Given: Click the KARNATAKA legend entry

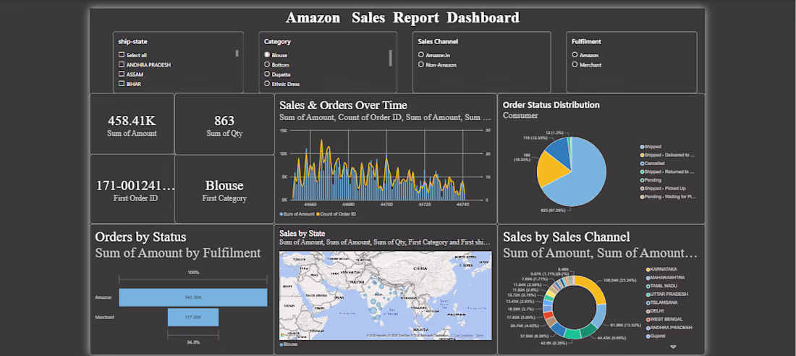Looking at the screenshot, I should [x=661, y=269].
